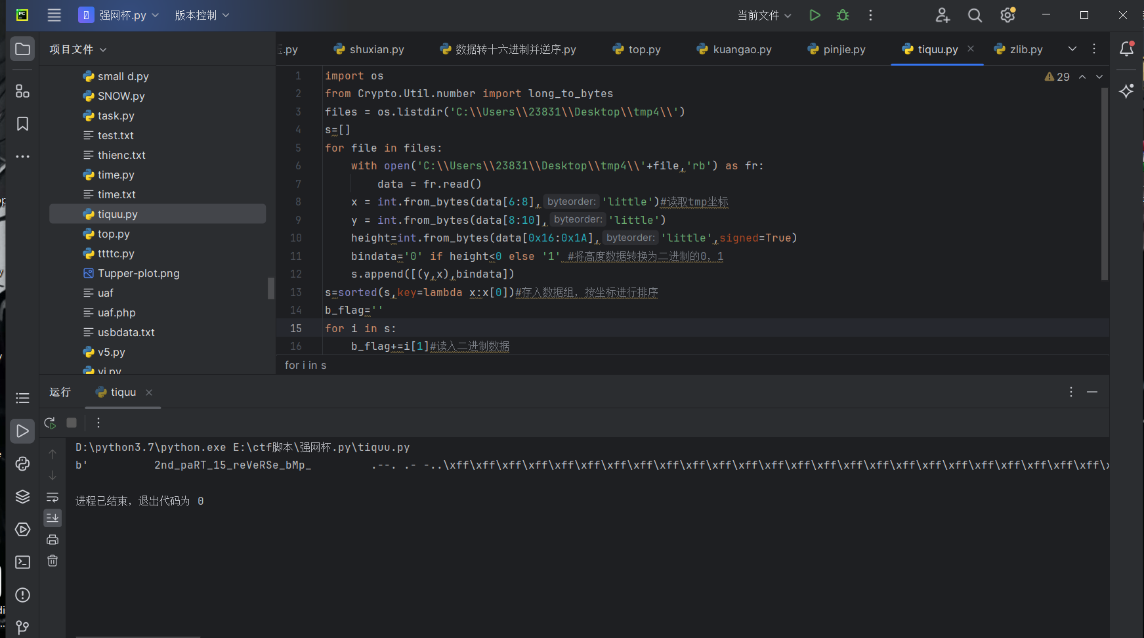
Task: Toggle the Project tool window folder icon
Action: [22, 49]
